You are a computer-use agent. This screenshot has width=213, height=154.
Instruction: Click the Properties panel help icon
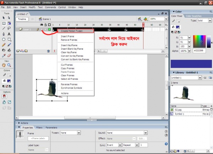pos(166,131)
